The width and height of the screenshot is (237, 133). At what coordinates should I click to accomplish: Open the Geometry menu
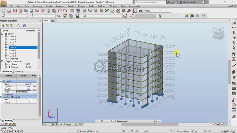click(x=37, y=6)
